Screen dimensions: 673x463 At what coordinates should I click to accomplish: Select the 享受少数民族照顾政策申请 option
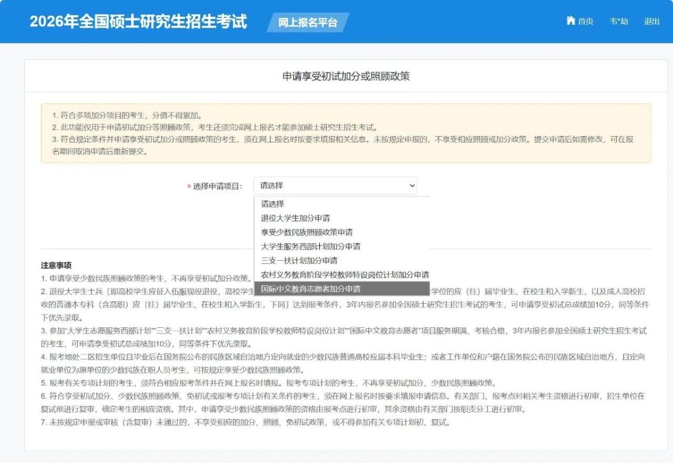(x=307, y=232)
